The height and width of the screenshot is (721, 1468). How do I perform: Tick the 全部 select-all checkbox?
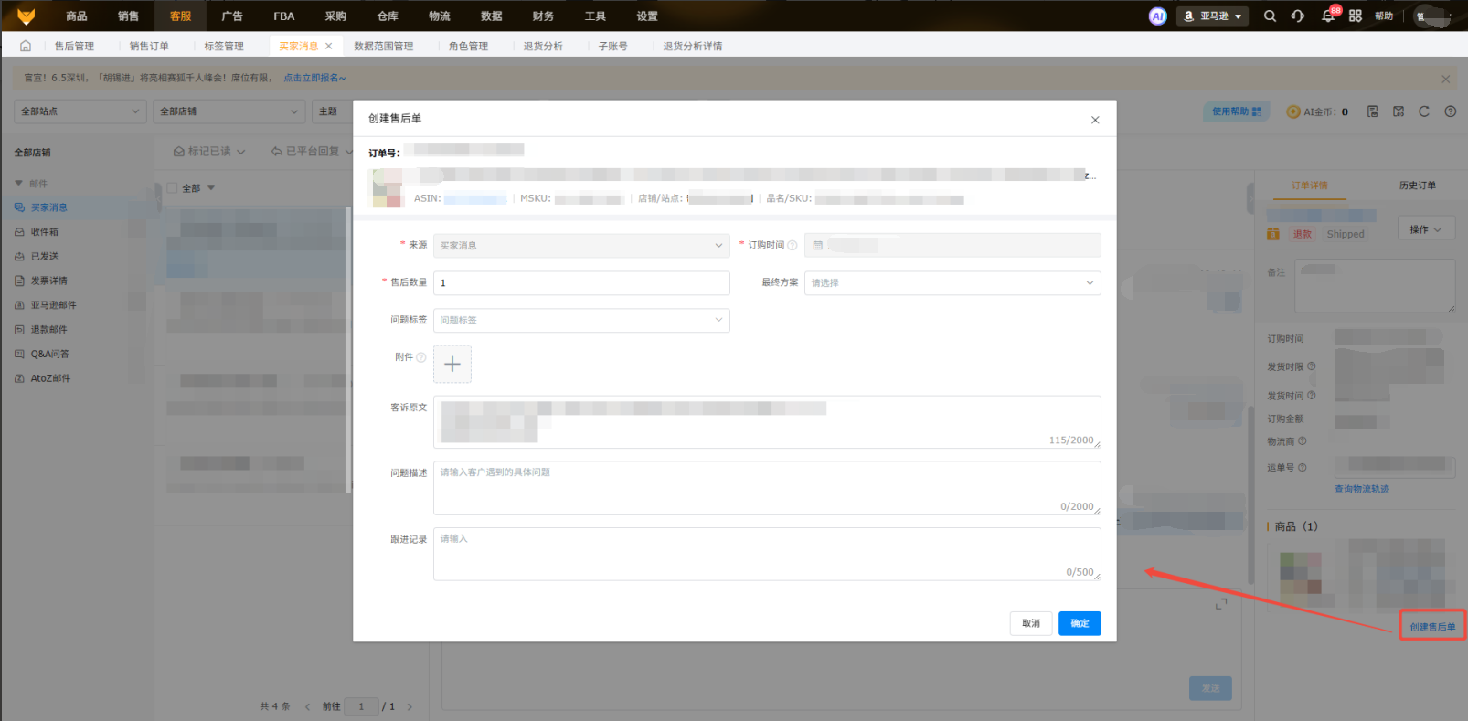pyautogui.click(x=172, y=188)
